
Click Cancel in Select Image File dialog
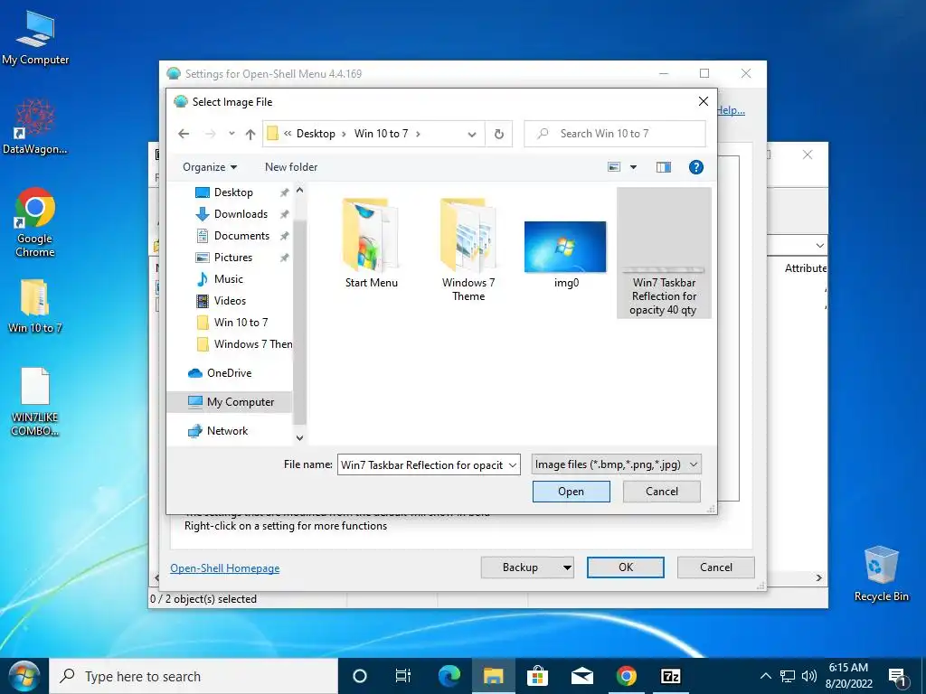coord(661,492)
